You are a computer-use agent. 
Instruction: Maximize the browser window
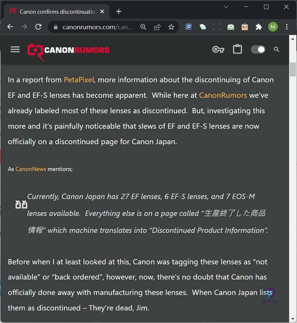266,7
